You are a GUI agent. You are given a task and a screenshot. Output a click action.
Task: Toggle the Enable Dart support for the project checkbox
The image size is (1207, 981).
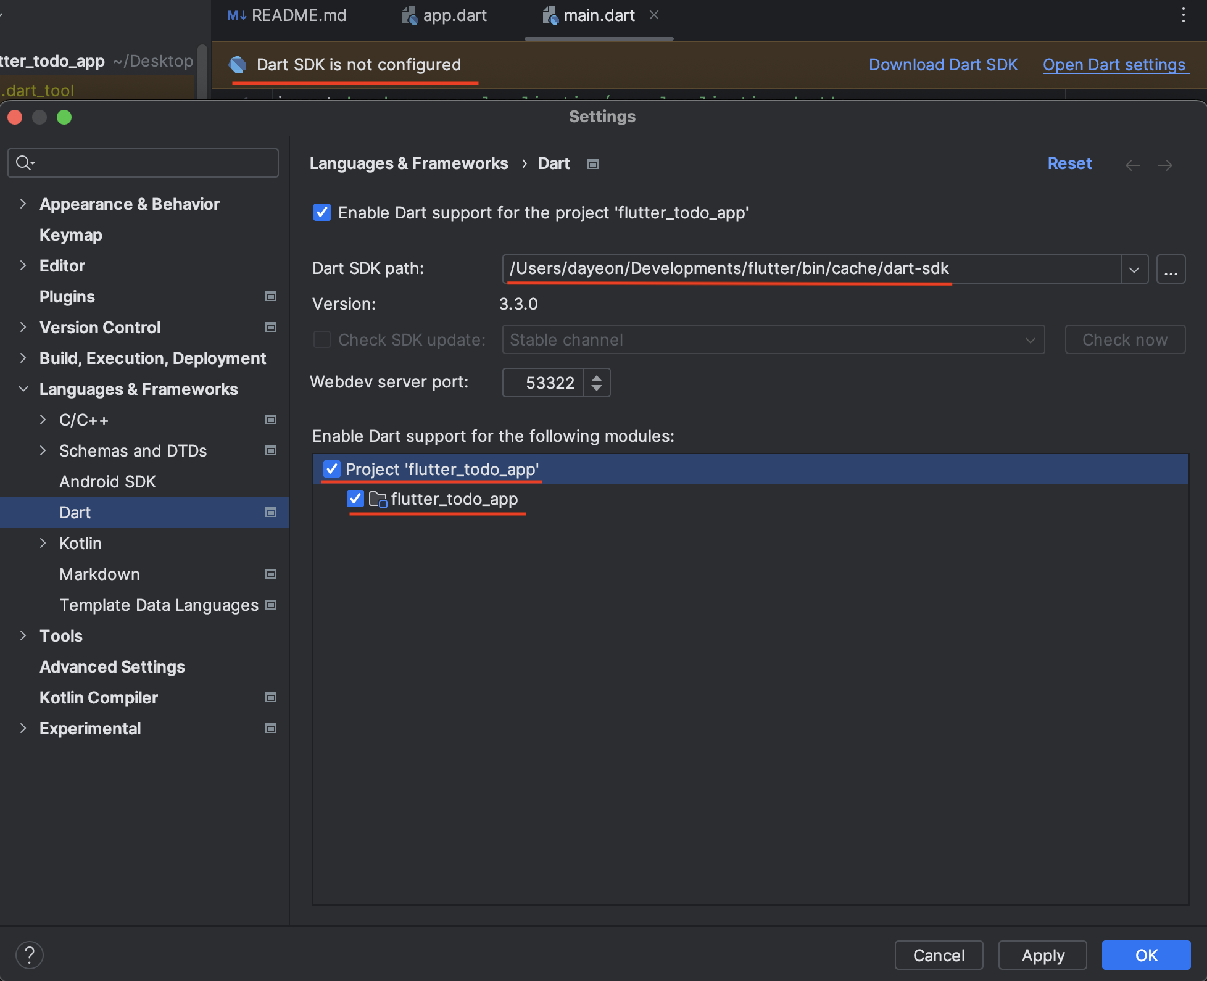tap(322, 213)
